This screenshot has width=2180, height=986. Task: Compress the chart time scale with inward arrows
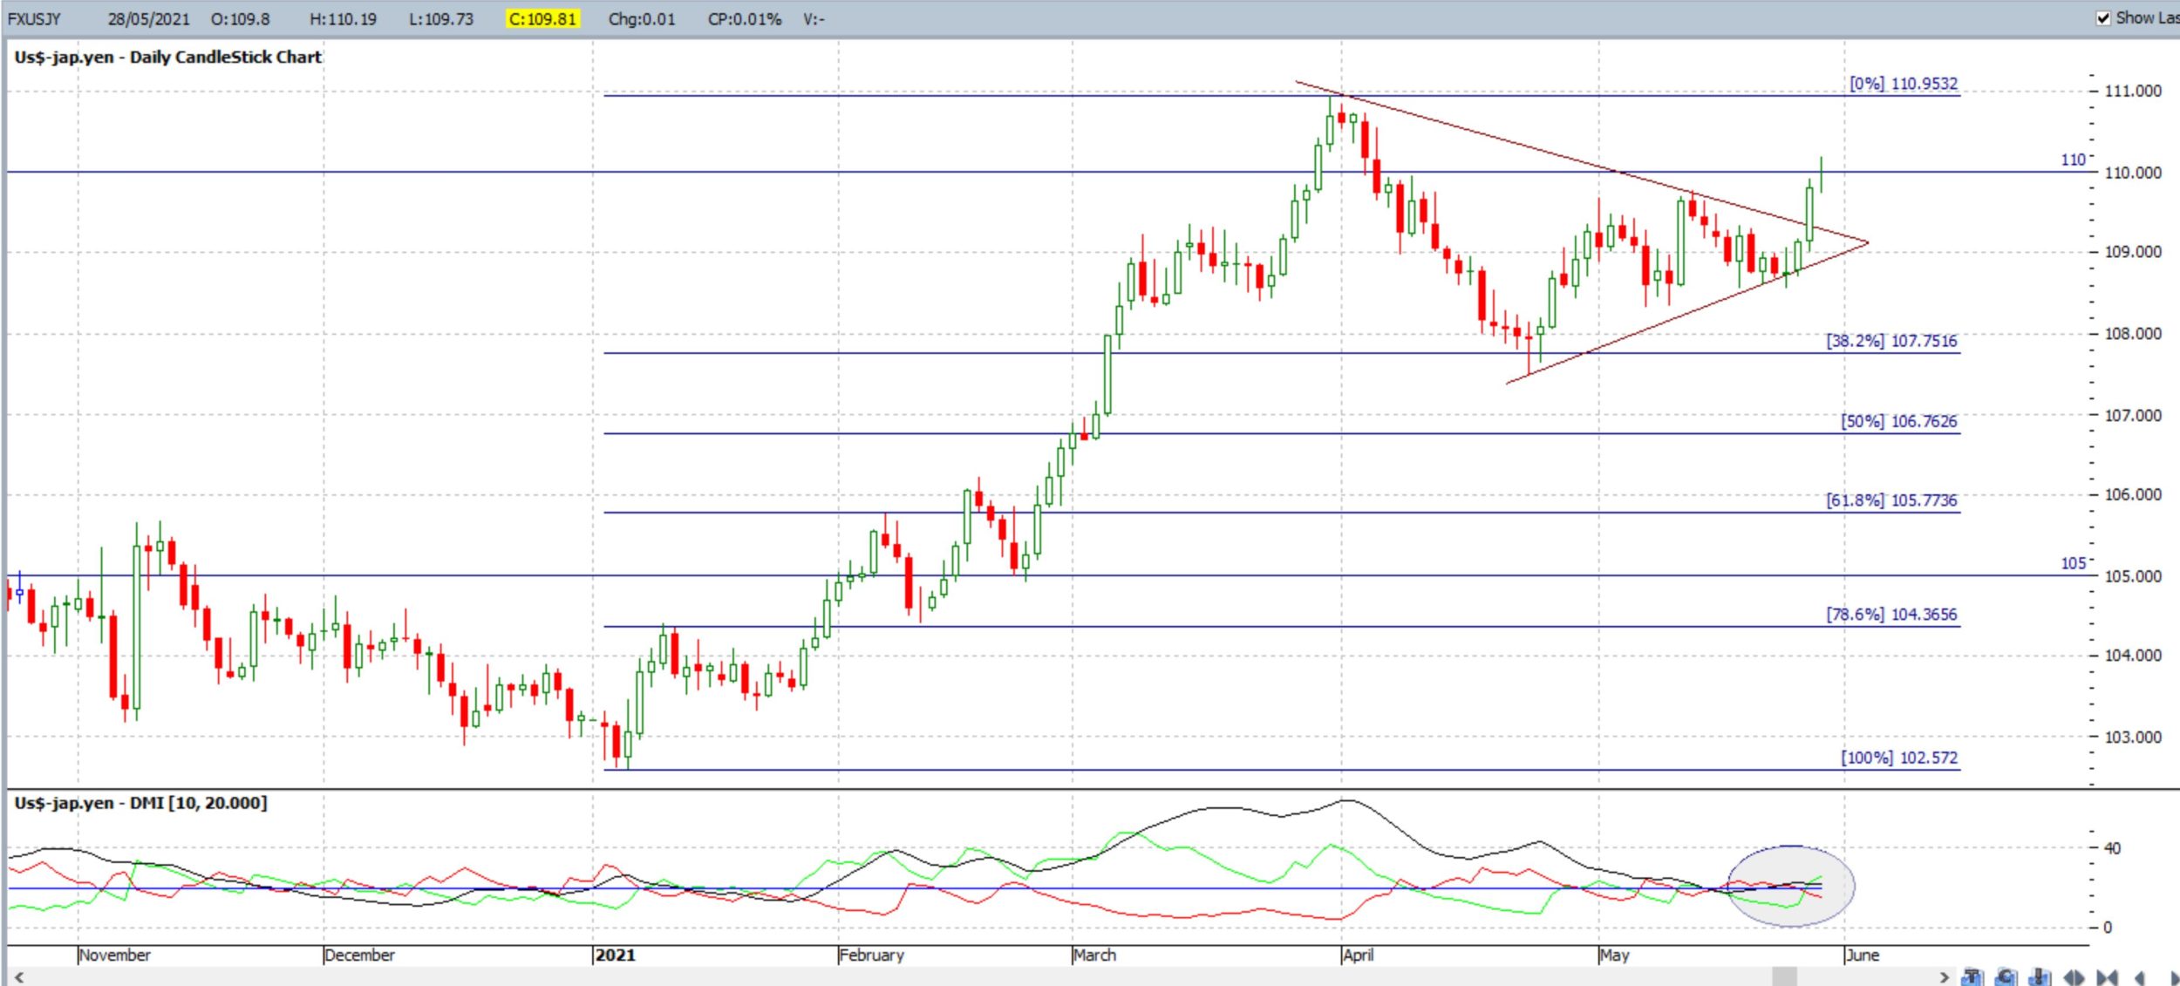tap(2108, 978)
